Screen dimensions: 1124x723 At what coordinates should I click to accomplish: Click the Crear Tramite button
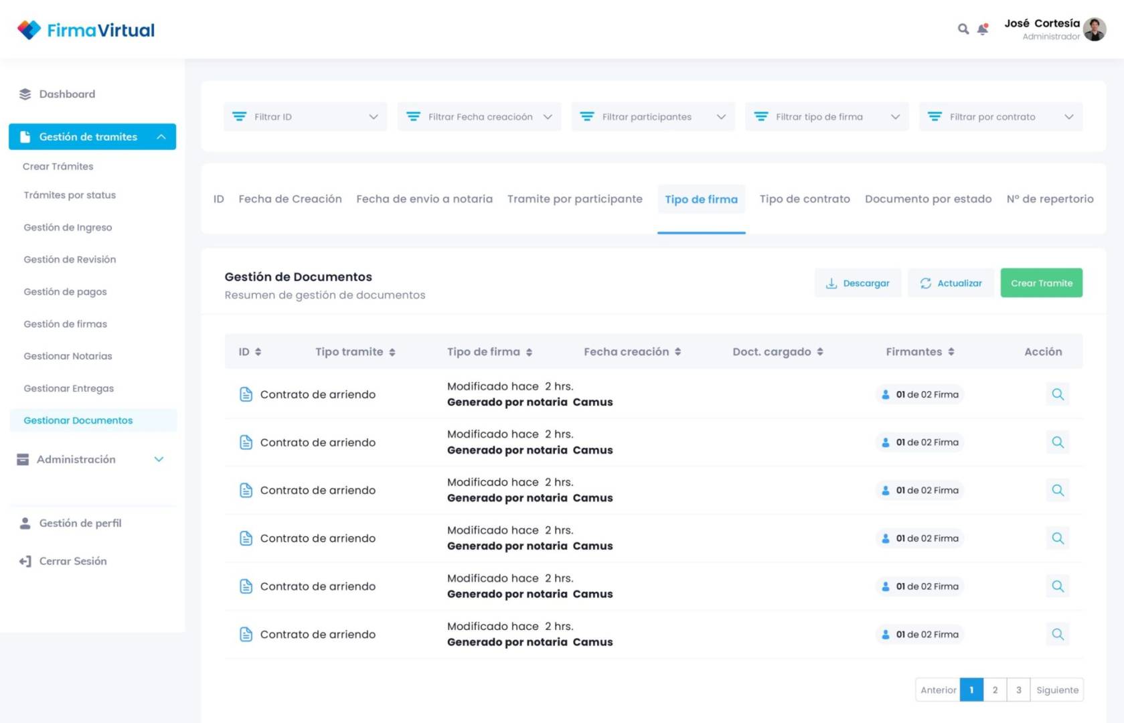(x=1041, y=283)
